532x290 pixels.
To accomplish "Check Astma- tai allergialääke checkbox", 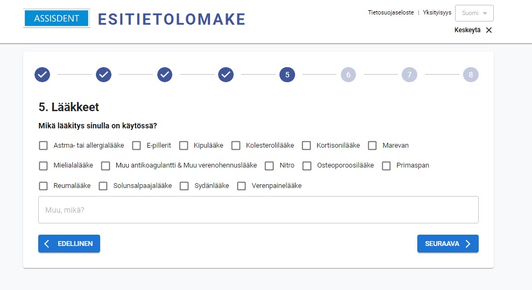I will [x=43, y=146].
